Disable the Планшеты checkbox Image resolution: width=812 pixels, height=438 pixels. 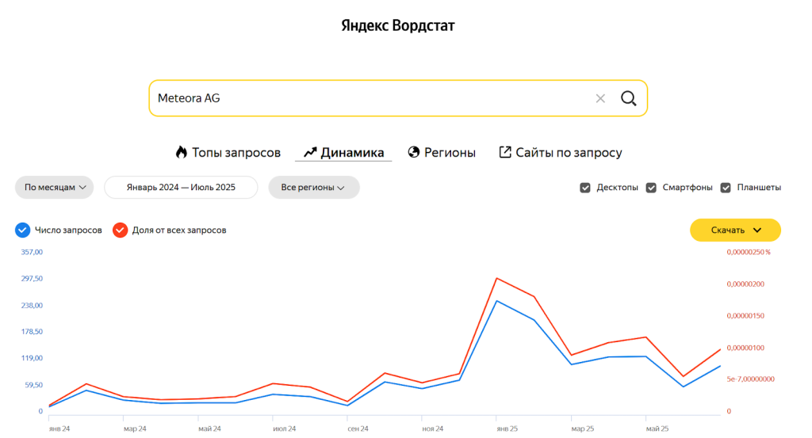click(726, 188)
